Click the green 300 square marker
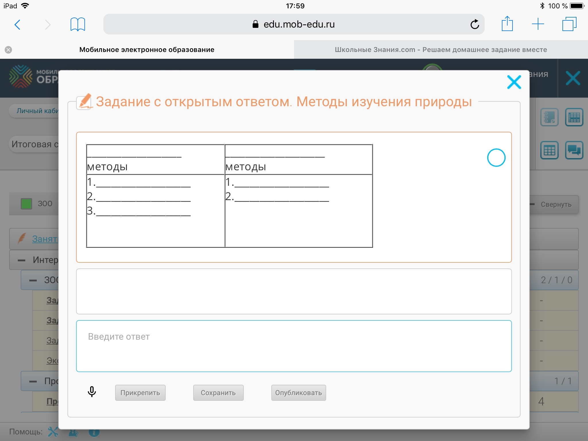 click(26, 204)
